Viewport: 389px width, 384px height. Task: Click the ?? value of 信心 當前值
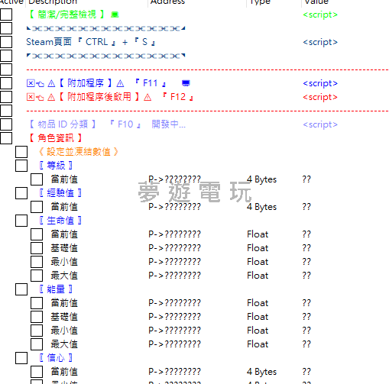tap(306, 372)
